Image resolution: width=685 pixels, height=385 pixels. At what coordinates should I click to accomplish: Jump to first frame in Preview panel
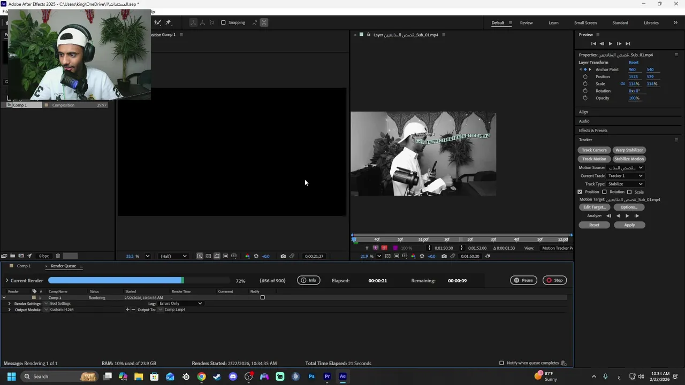click(x=593, y=43)
